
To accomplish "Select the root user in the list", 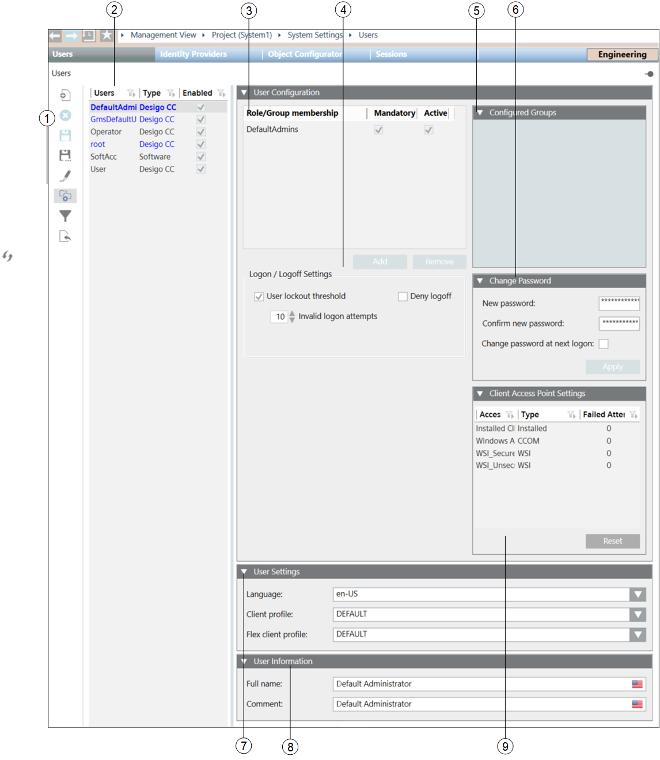I will (x=98, y=144).
